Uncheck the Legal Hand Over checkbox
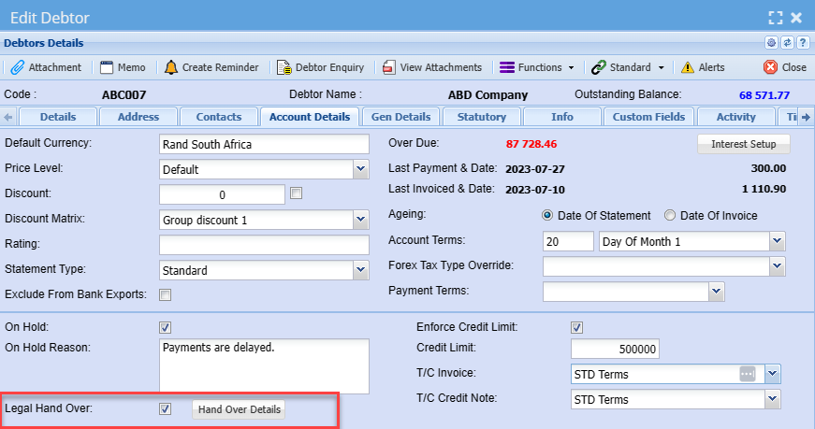The height and width of the screenshot is (429, 815). pos(166,409)
